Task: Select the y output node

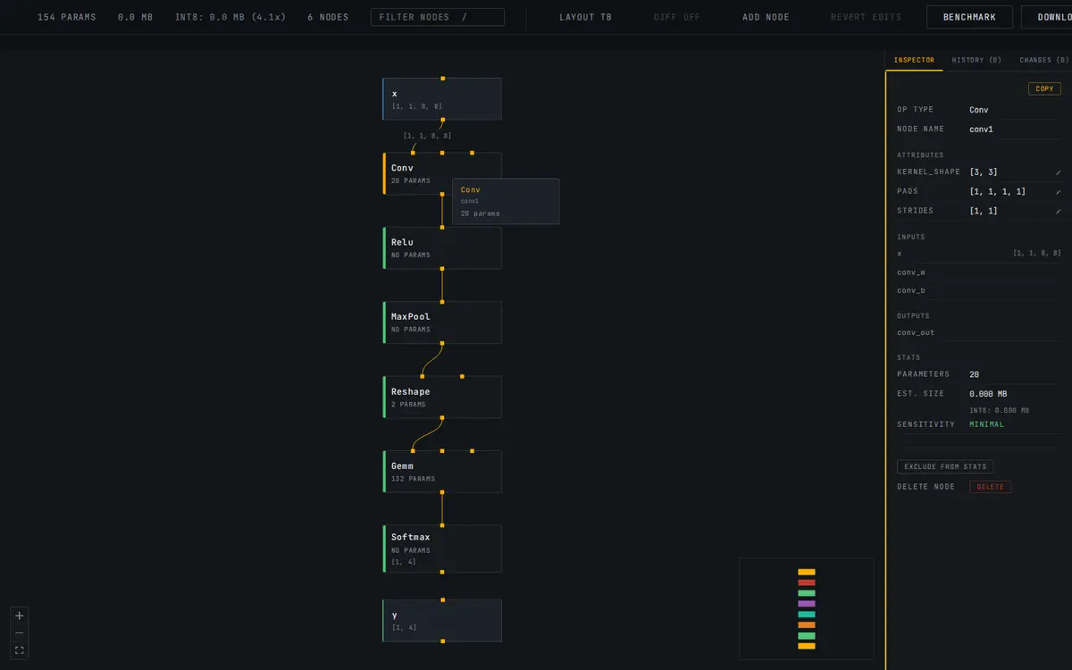Action: 442,621
